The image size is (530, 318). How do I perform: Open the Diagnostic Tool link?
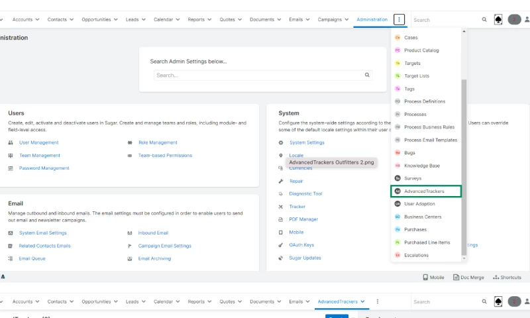click(x=305, y=193)
